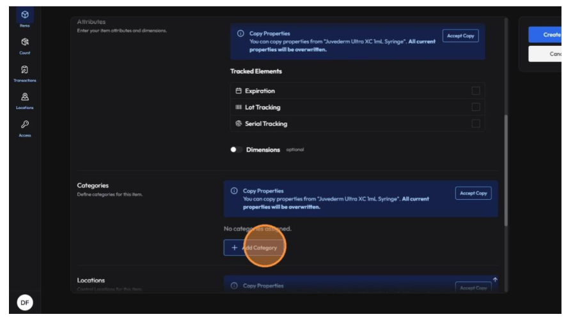Click 'Enter your item attributes and dimensions.' text

[122, 31]
